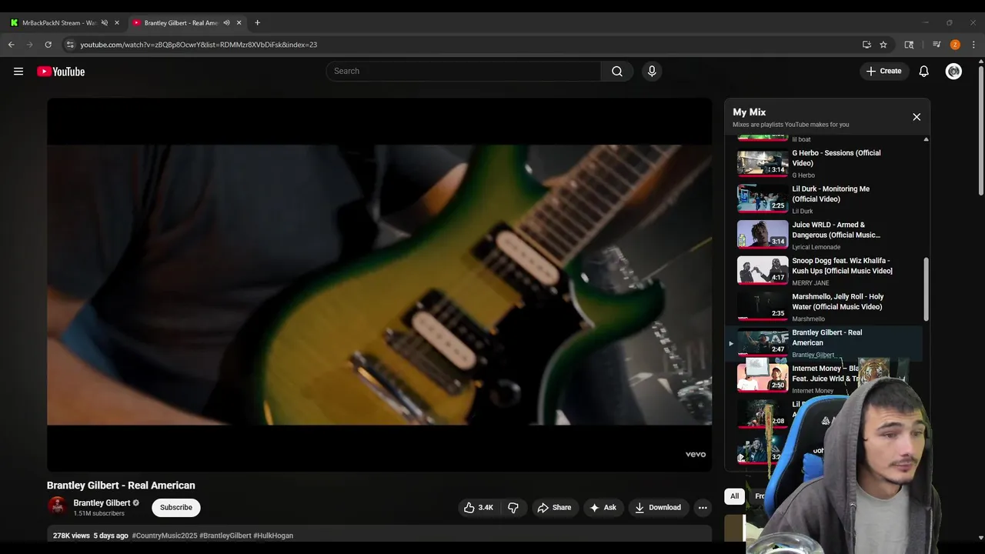Play Juice WRLD - Armed & Dangerous
Screen dimensions: 985x554
point(823,235)
